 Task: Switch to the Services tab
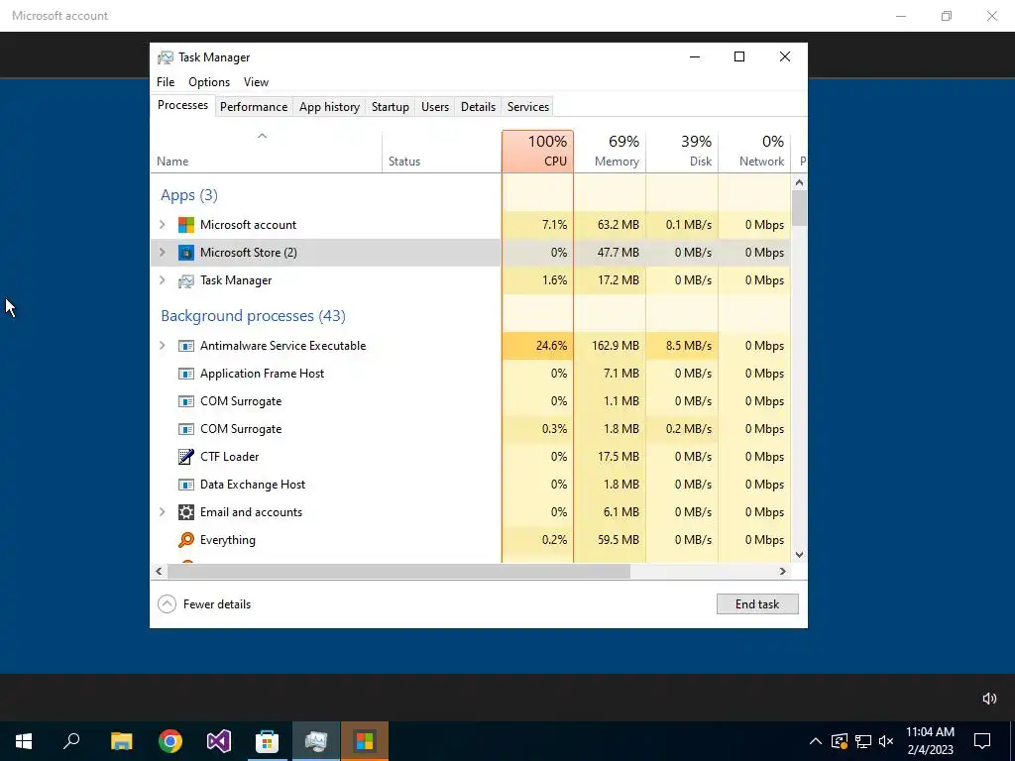(x=528, y=107)
